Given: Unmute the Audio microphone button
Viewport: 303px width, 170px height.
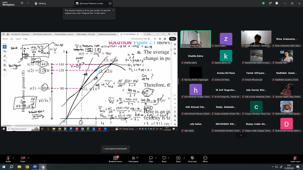Looking at the screenshot, I should 8,159.
